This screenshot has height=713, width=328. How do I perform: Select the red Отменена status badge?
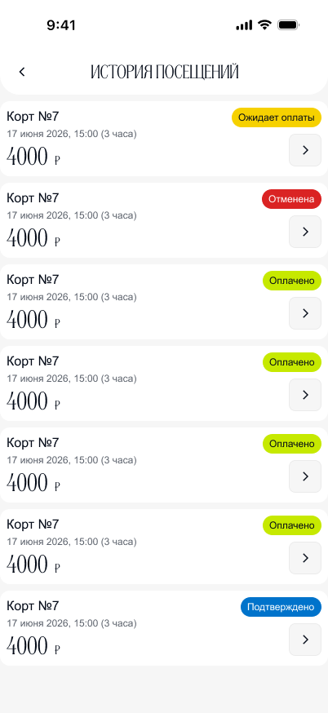[x=291, y=199]
